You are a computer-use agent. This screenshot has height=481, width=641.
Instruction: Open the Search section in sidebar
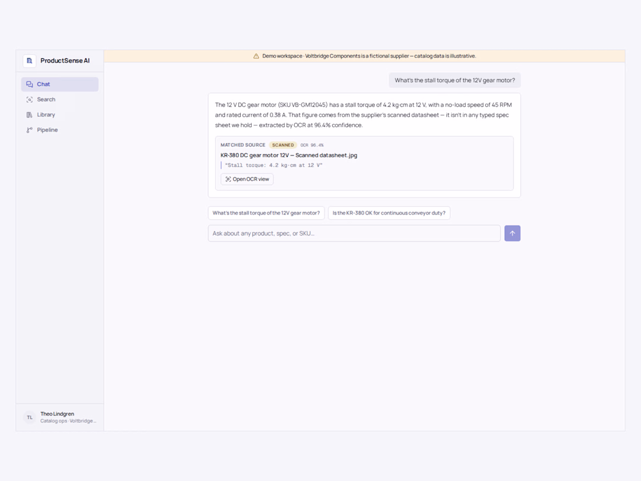tap(59, 99)
